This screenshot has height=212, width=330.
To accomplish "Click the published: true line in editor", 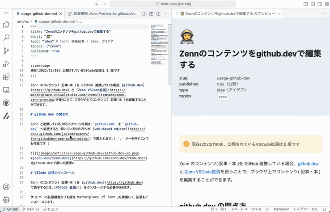I will click(45, 51).
